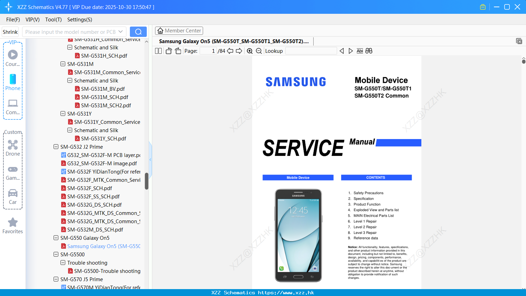Collapse the SM-G5500 node
Image resolution: width=526 pixels, height=296 pixels.
click(56, 254)
